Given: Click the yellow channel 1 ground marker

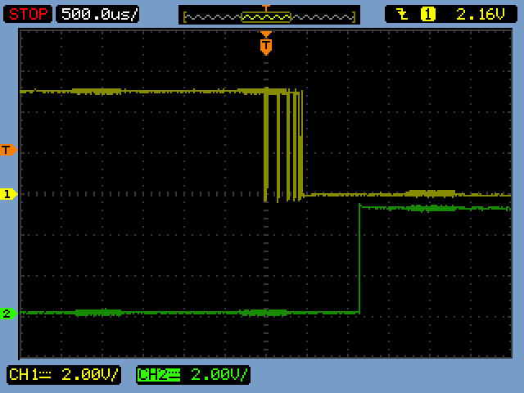Looking at the screenshot, I should tap(8, 194).
